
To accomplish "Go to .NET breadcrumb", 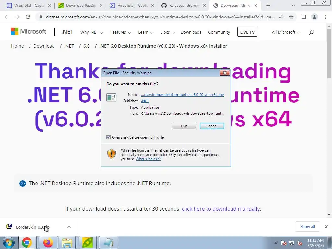I will tap(69, 46).
